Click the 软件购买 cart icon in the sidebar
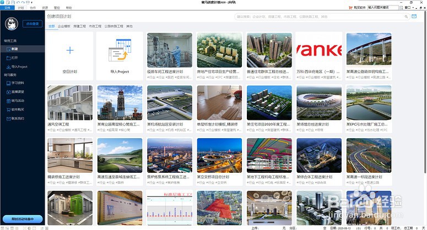 8,110
